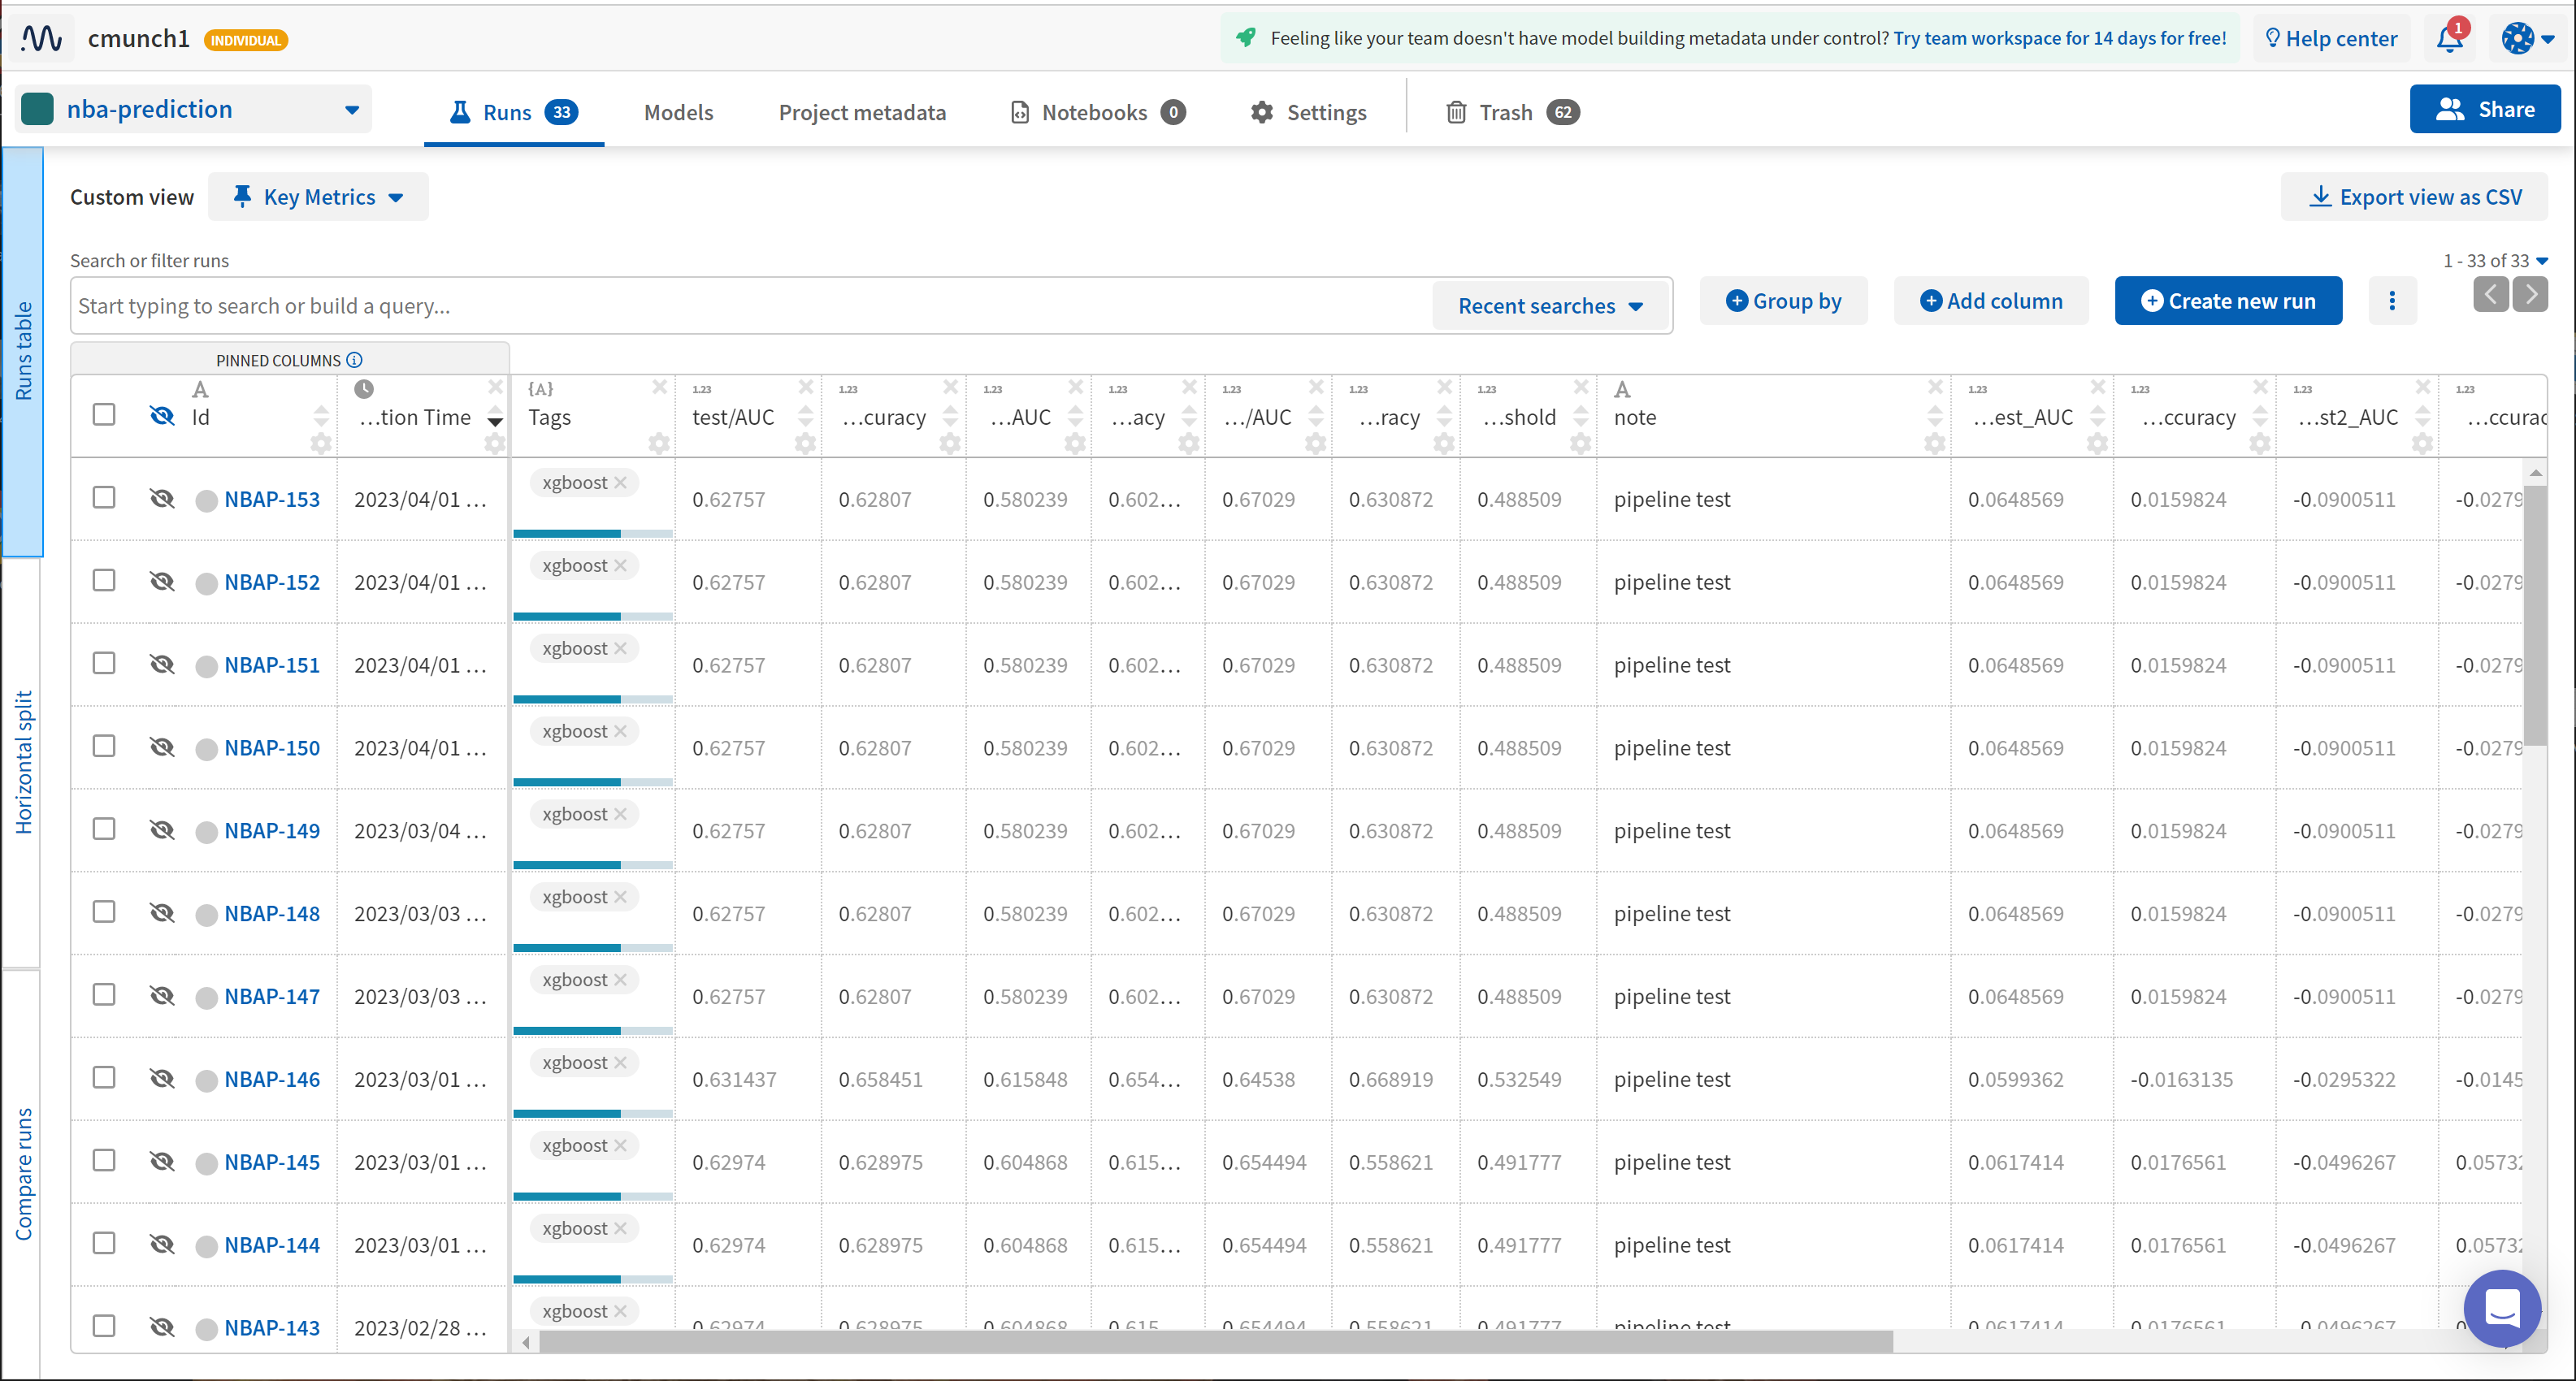
Task: Open the three-dot more options menu
Action: (x=2392, y=301)
